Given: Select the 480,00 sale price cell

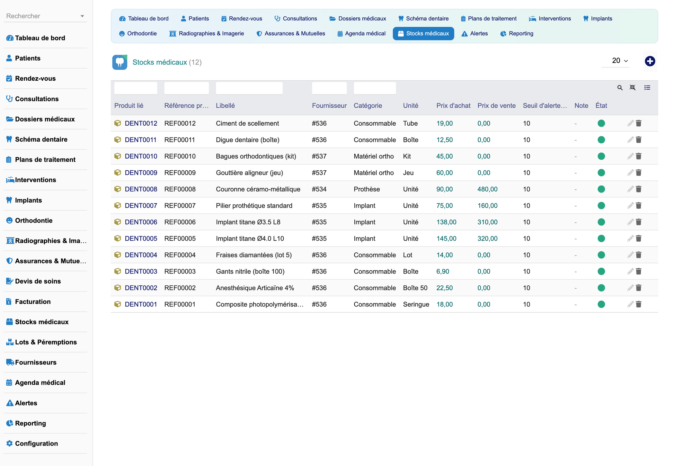Looking at the screenshot, I should click(x=488, y=189).
